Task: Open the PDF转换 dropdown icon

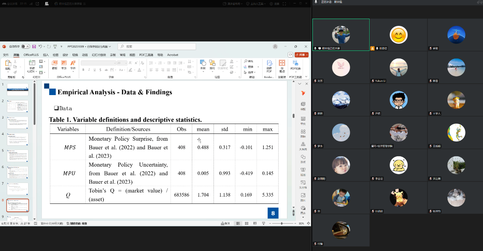Action: [x=295, y=66]
